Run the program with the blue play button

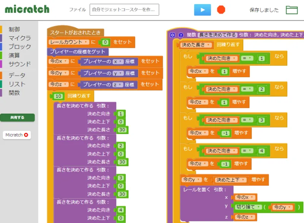pyautogui.click(x=203, y=10)
